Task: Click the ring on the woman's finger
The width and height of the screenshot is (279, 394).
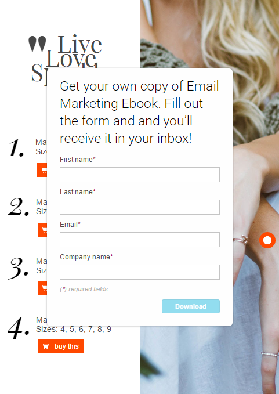Action: coord(241,240)
